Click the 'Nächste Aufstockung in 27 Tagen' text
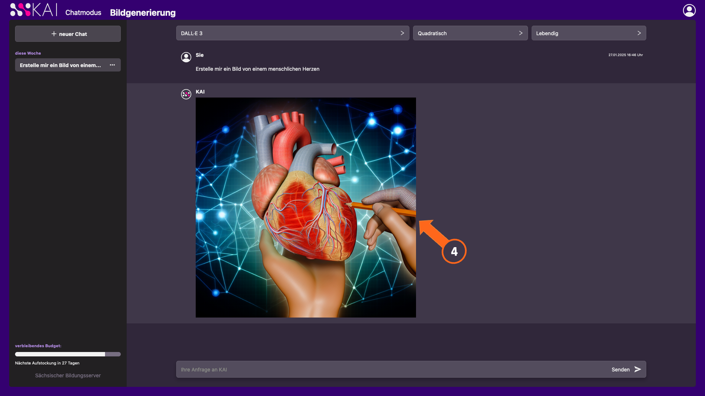 coord(47,363)
